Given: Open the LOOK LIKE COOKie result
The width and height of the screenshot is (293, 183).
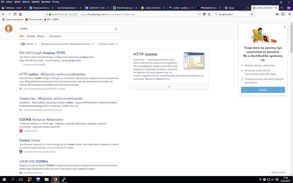Looking at the screenshot, I should [34, 161].
